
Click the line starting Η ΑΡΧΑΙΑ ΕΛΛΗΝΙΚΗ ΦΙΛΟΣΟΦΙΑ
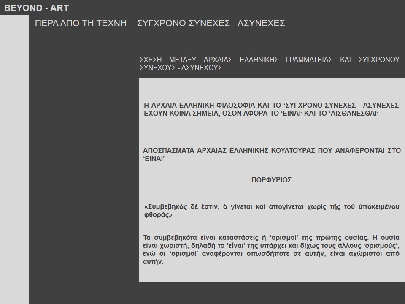[x=272, y=105]
